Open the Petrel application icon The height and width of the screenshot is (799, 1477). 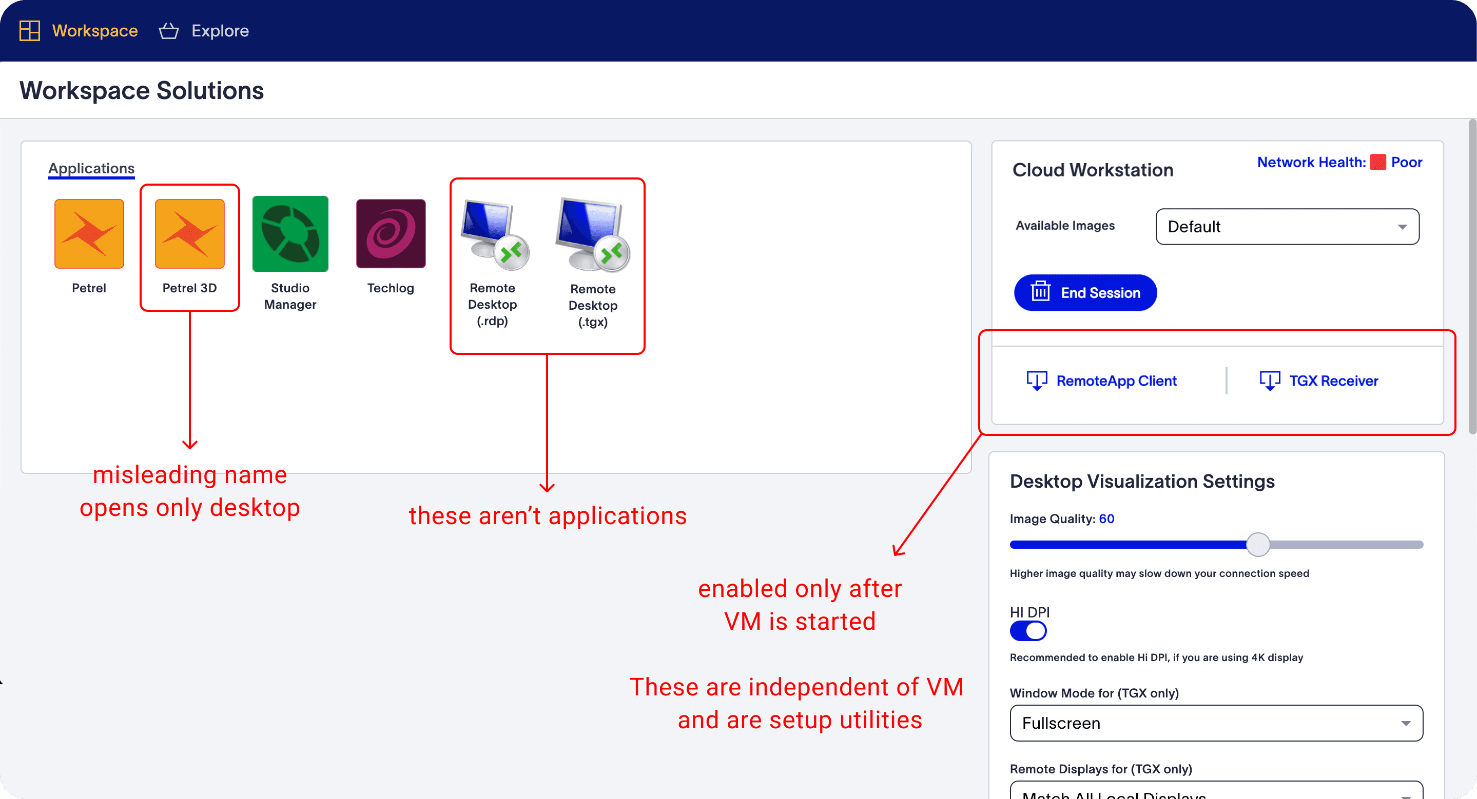point(89,234)
